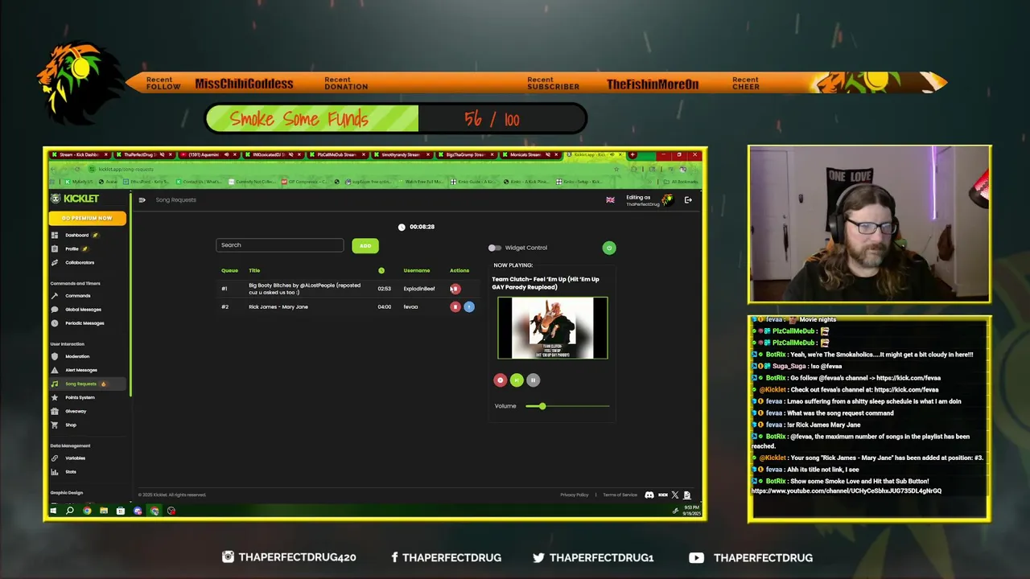Switch to the timothyrandy Stream tab
The height and width of the screenshot is (579, 1030).
coord(403,154)
